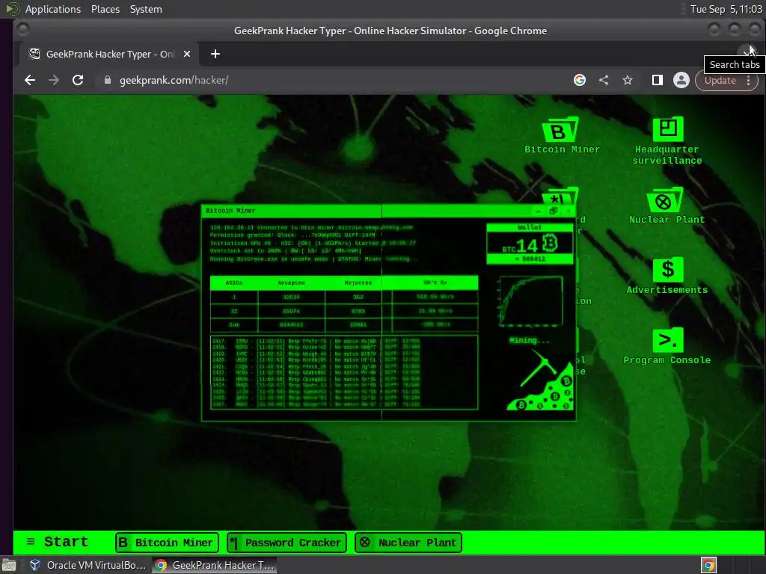Select Password Cracker in the green taskbar
Image resolution: width=766 pixels, height=574 pixels.
click(x=287, y=543)
